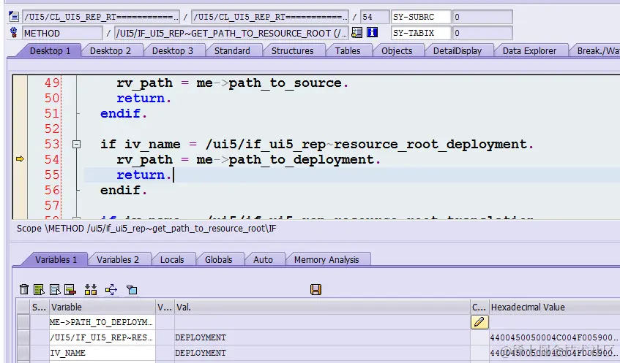Open the Break./Watchpoints tab
The width and height of the screenshot is (620, 363).
596,51
